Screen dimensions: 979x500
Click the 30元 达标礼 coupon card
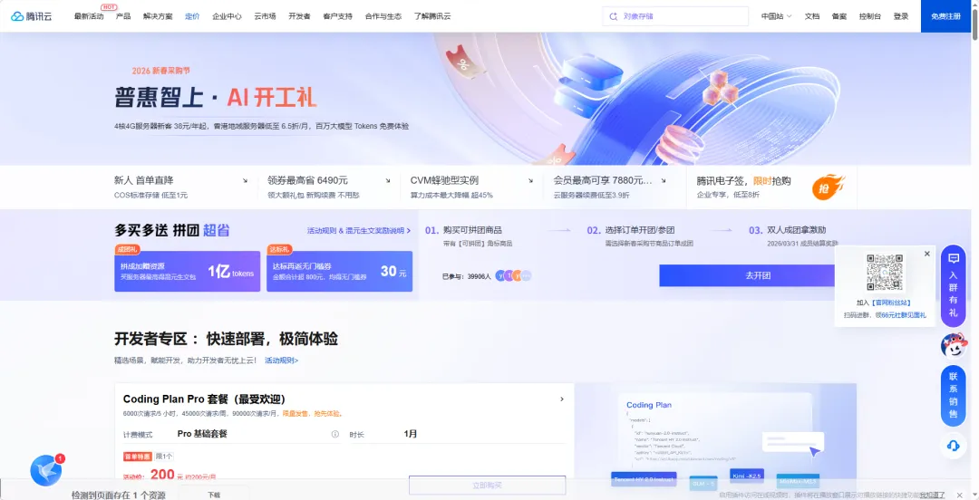coord(339,271)
